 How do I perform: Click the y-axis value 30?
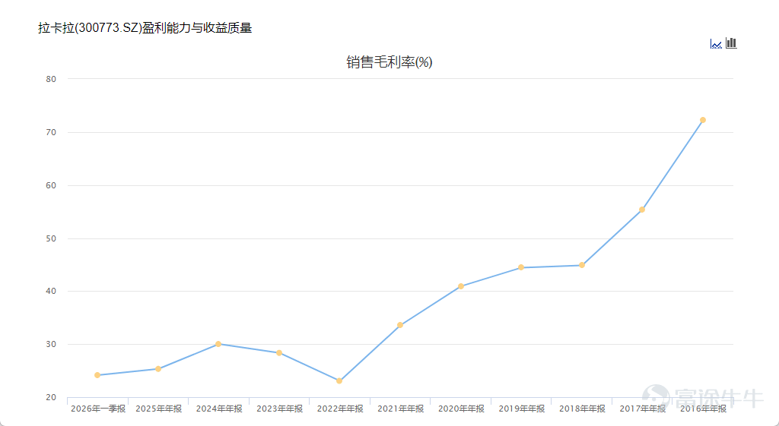pos(51,344)
